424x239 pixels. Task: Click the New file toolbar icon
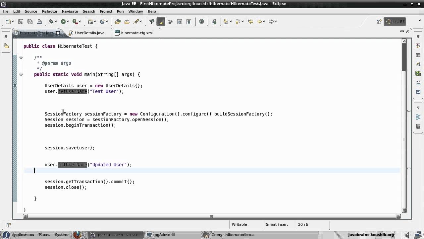[8, 22]
